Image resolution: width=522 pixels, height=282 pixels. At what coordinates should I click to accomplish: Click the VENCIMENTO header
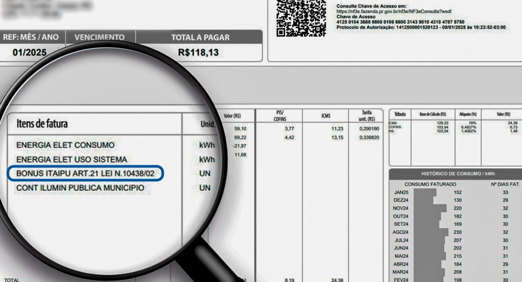tap(99, 37)
